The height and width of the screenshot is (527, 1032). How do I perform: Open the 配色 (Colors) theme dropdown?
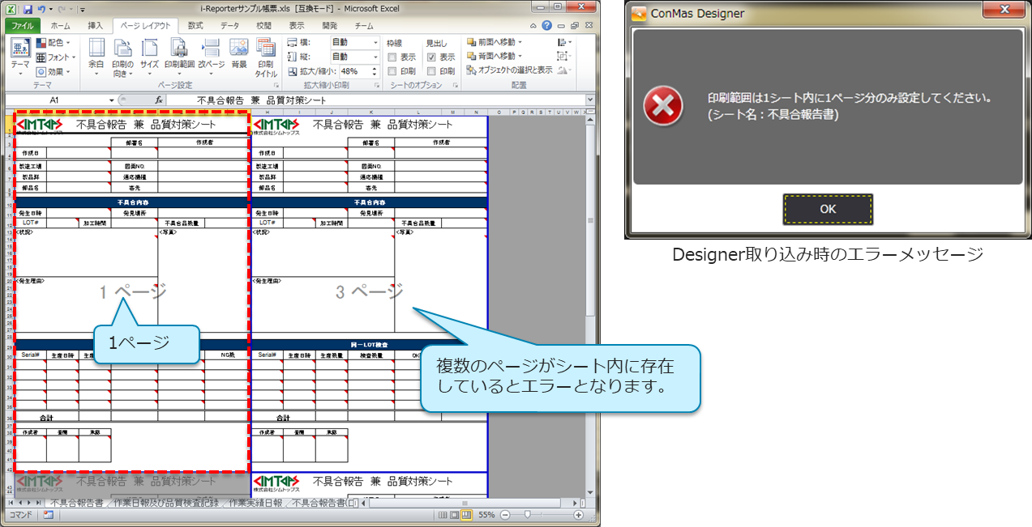click(54, 43)
